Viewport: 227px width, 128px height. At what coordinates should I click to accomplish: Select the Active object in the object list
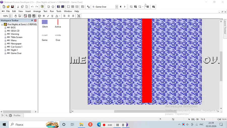[58, 24]
